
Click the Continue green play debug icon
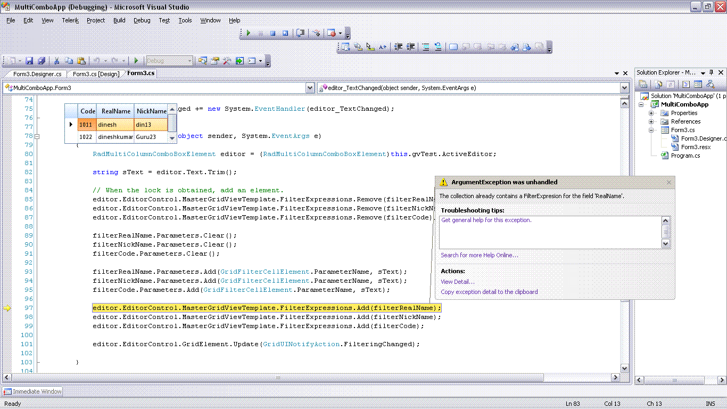pos(248,33)
